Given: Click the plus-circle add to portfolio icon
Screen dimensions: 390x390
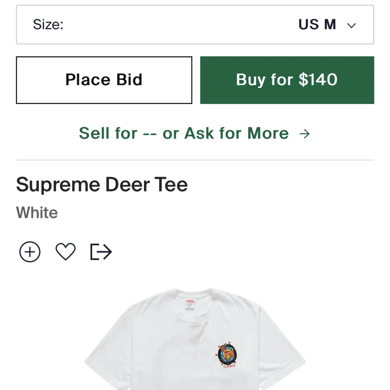Looking at the screenshot, I should point(30,252).
